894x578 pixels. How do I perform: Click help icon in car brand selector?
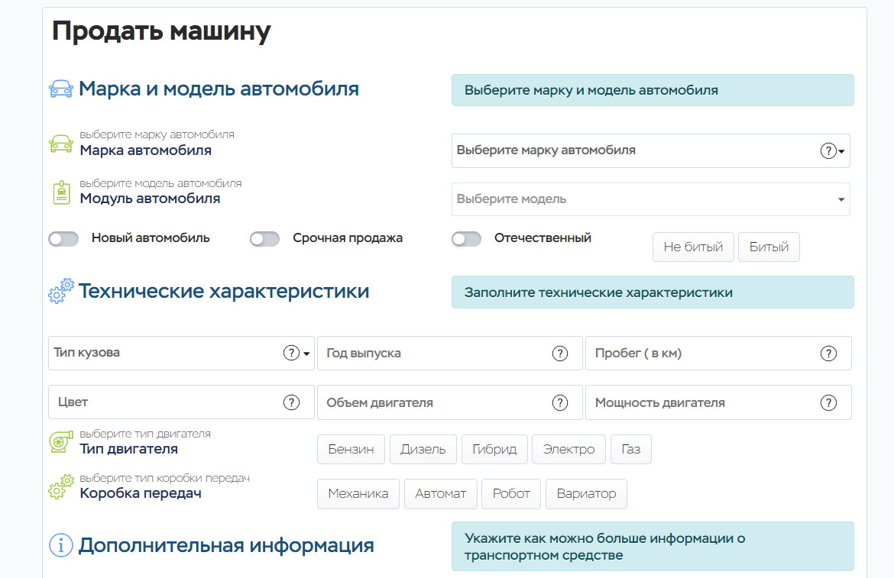click(x=828, y=151)
